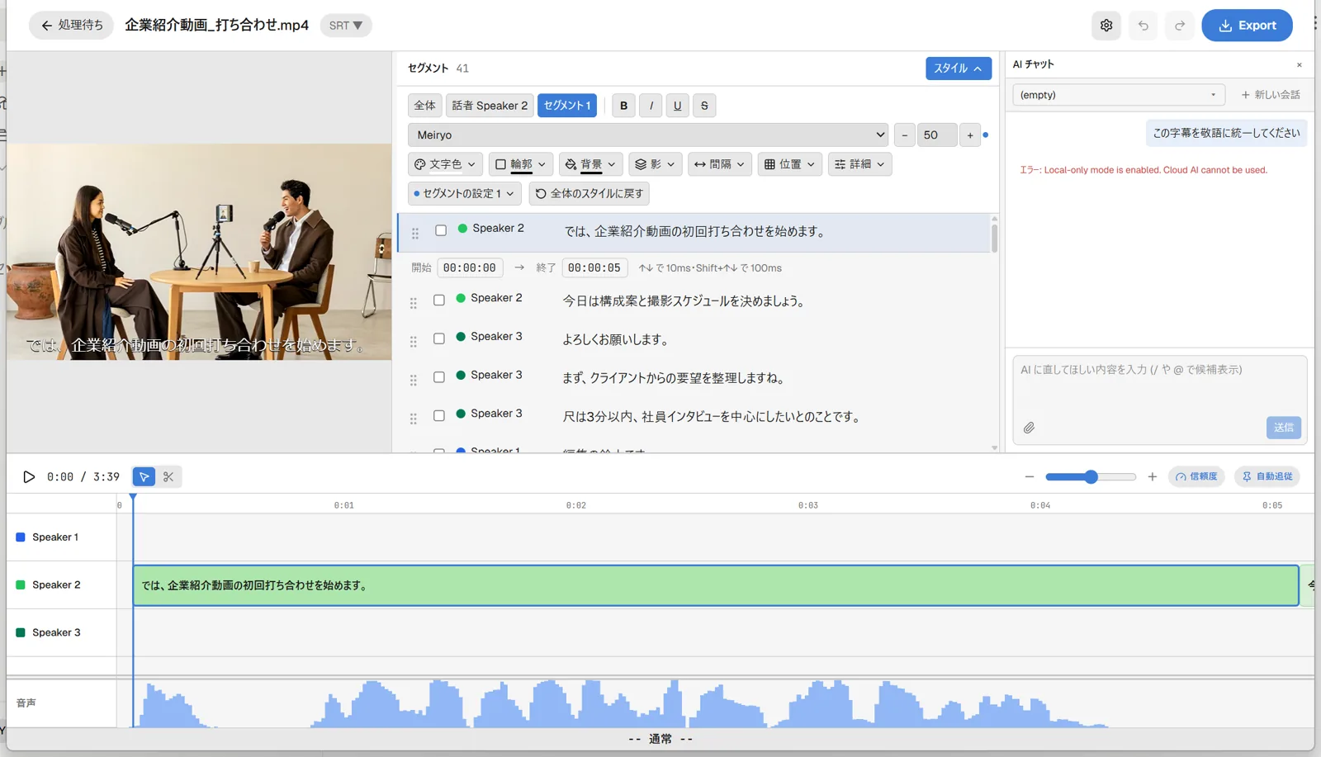The image size is (1321, 757).
Task: Grab drag handle of よろしくお願いします row
Action: 414,342
